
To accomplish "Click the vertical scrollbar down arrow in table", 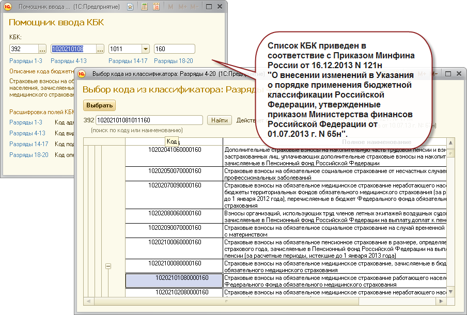I will [451, 292].
